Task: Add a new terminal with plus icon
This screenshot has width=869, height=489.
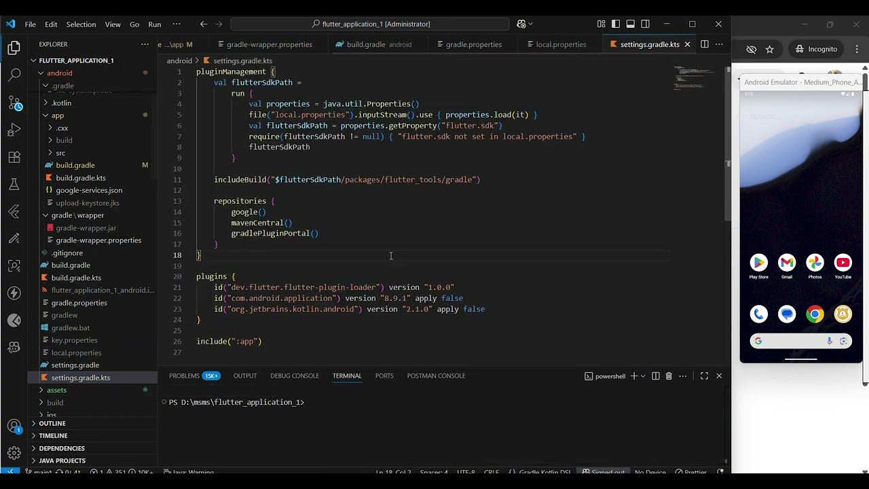Action: (x=633, y=376)
